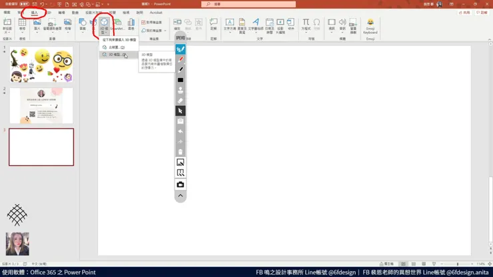Open the File tab
The width and height of the screenshot is (493, 277).
tap(7, 13)
